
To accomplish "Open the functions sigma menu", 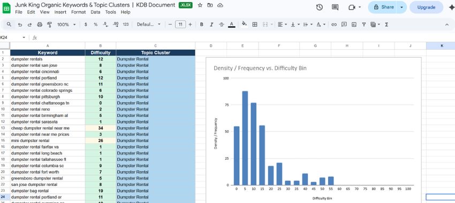I will (386, 25).
